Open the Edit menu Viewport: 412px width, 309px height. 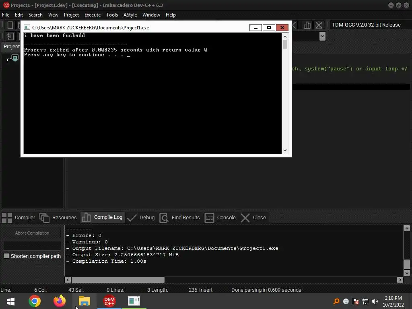[19, 15]
